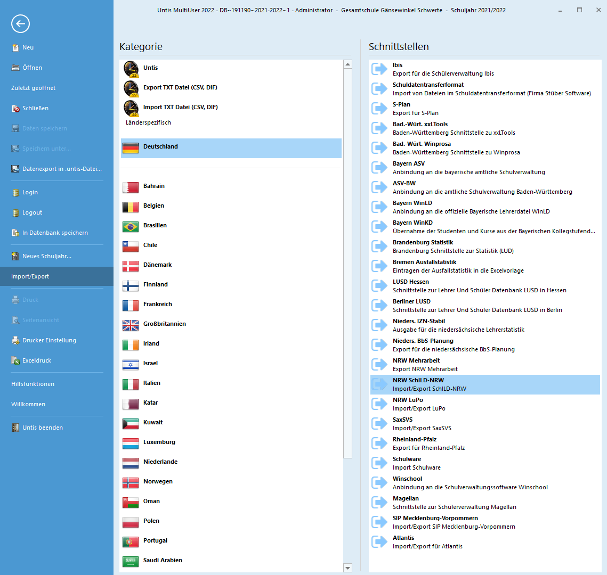Viewport: 607px width, 575px height.
Task: Click the arrow icon beside Atlantis
Action: (x=379, y=542)
